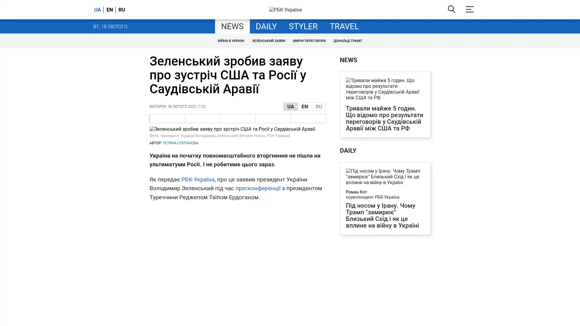The width and height of the screenshot is (580, 326).
Task: Open the STYLER tab
Action: pyautogui.click(x=303, y=27)
